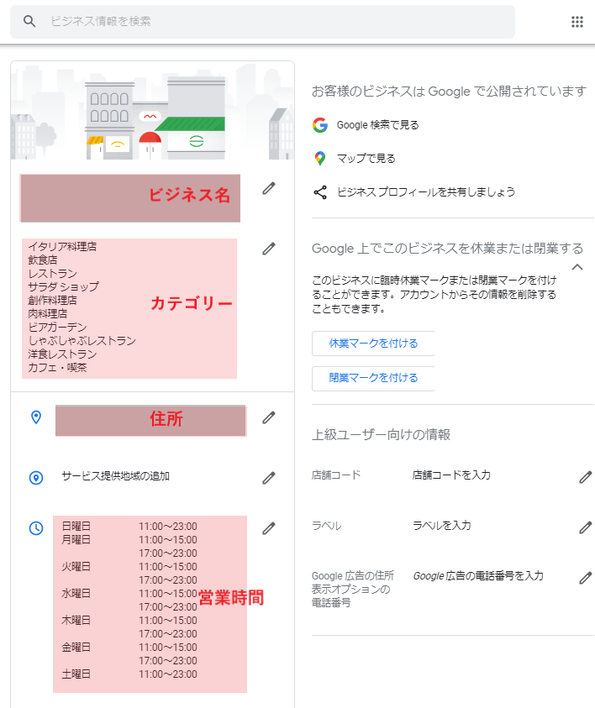Image resolution: width=595 pixels, height=708 pixels.
Task: Click 閉業マークを付ける button
Action: click(x=373, y=378)
